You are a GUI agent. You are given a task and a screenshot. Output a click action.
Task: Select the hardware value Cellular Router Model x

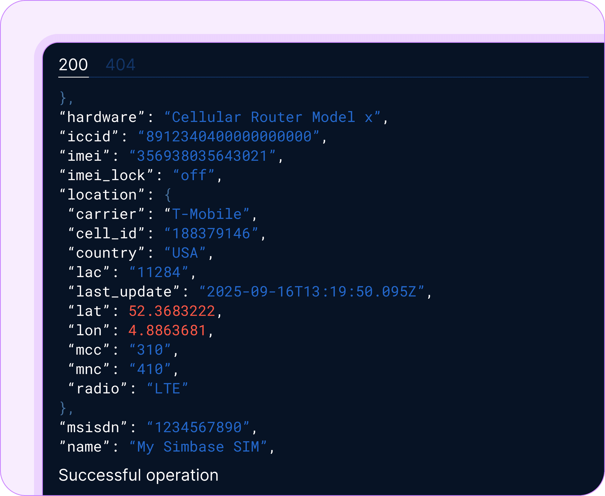tap(276, 117)
